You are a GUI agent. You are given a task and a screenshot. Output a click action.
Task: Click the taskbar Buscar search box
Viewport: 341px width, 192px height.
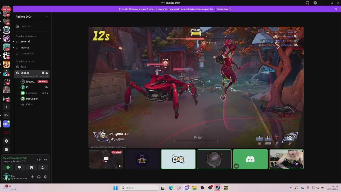coord(139,188)
